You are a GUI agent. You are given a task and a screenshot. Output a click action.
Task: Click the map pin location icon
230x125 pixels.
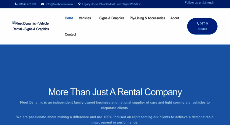(79, 4)
